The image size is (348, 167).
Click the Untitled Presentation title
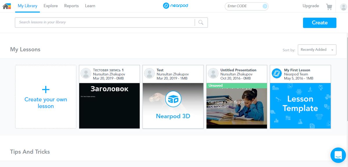pyautogui.click(x=238, y=70)
